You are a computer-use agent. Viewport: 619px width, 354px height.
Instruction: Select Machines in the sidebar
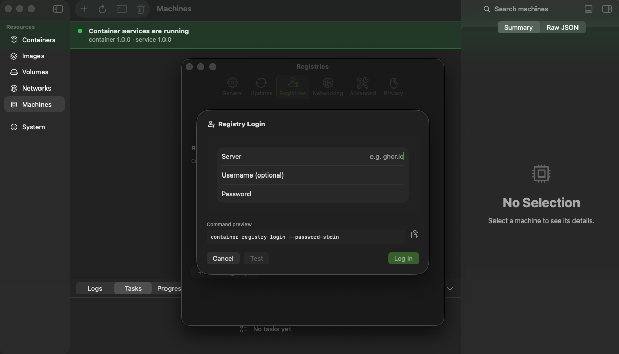point(34,104)
